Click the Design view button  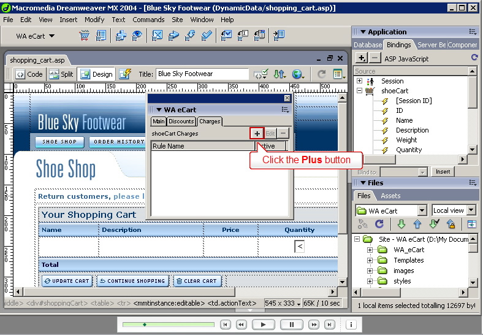click(96, 74)
